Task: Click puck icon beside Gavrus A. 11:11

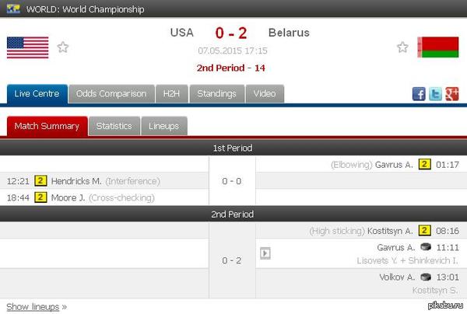Action: point(426,247)
